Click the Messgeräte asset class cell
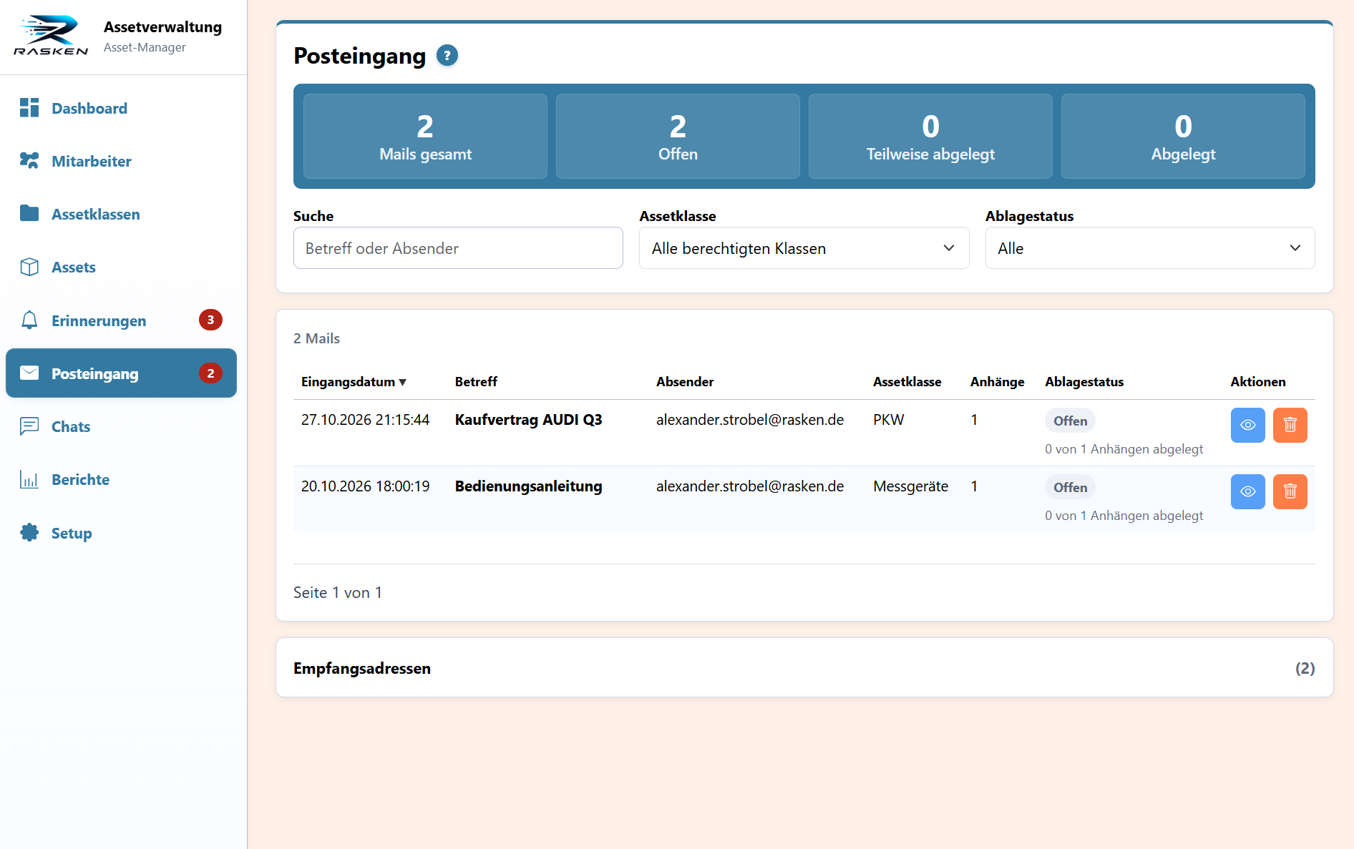Image resolution: width=1354 pixels, height=849 pixels. 910,486
